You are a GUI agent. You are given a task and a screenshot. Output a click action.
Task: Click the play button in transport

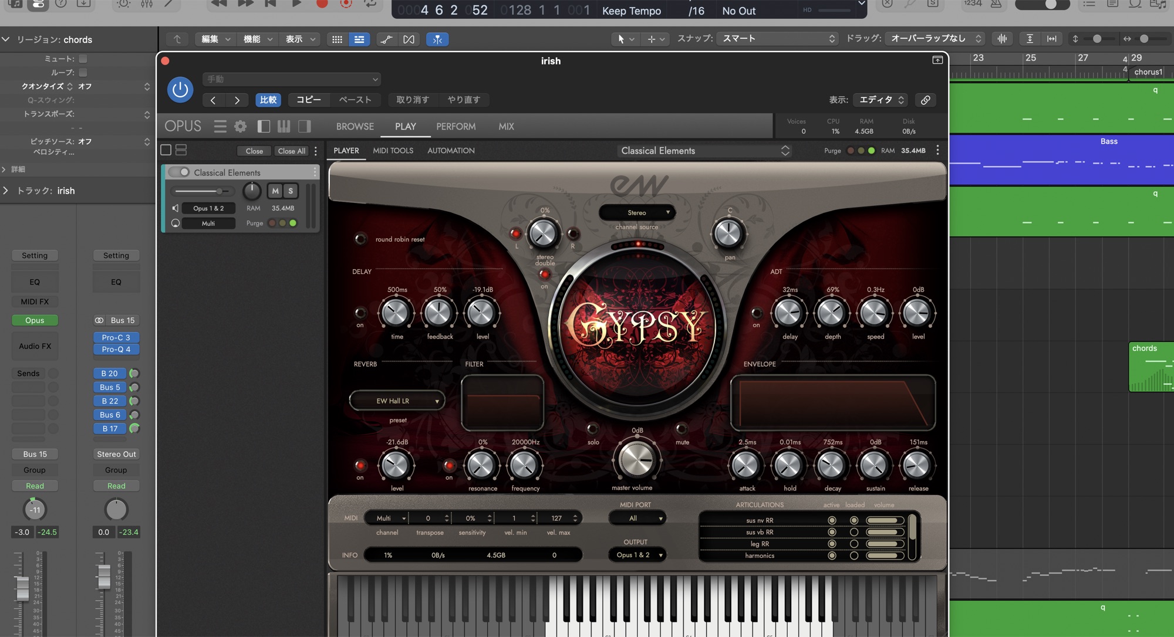[296, 4]
